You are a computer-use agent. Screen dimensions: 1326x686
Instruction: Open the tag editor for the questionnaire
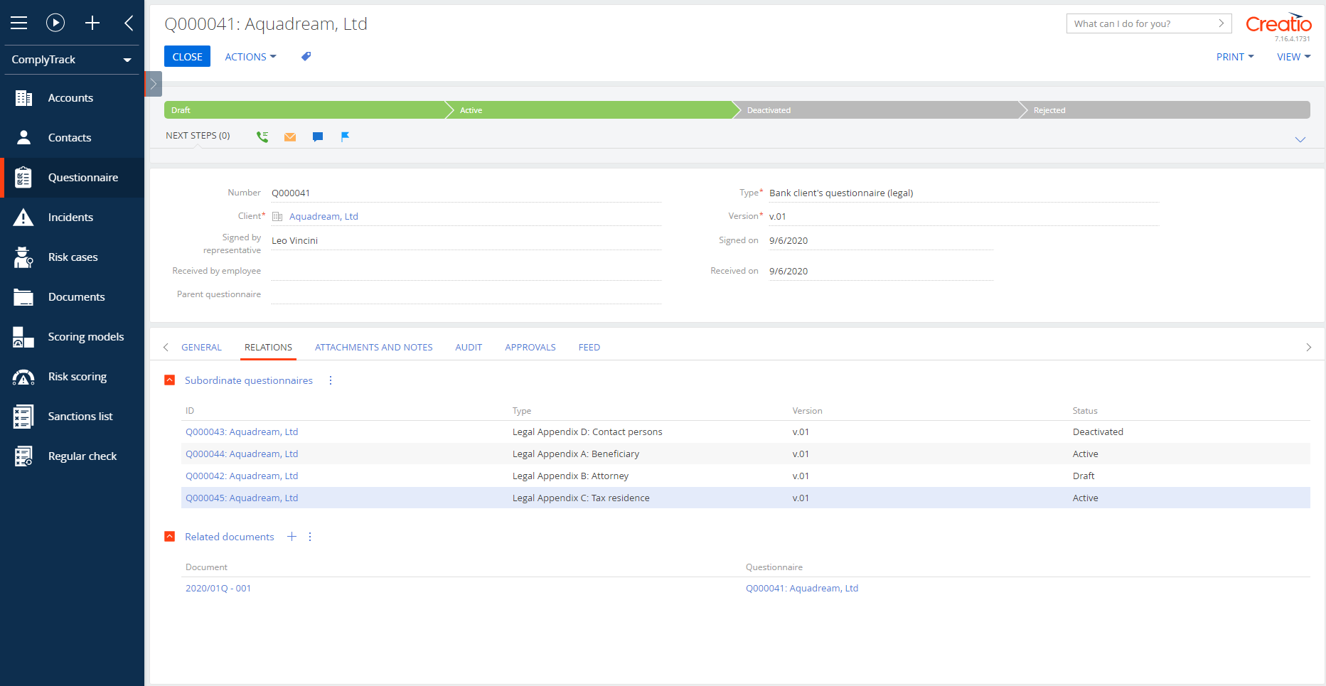tap(306, 56)
